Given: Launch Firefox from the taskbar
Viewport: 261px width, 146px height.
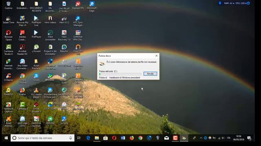Looking at the screenshot, I should click(x=132, y=138).
